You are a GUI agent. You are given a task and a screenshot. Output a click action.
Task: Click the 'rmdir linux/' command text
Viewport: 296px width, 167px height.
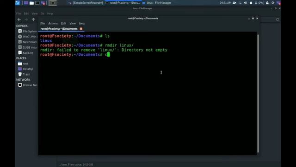coord(119,45)
